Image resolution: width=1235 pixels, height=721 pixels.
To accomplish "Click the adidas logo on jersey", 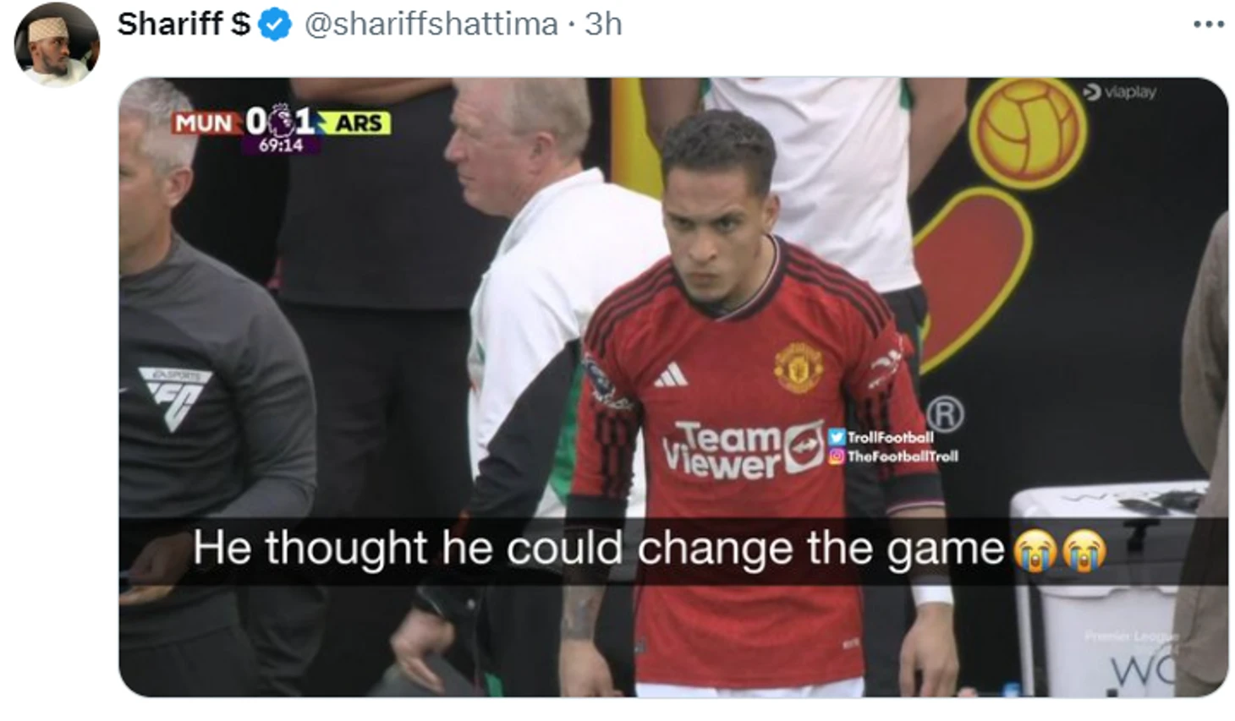I will [671, 374].
